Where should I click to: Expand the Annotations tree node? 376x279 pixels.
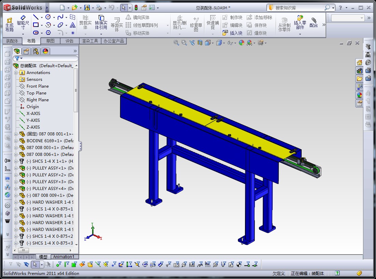pyautogui.click(x=16, y=73)
